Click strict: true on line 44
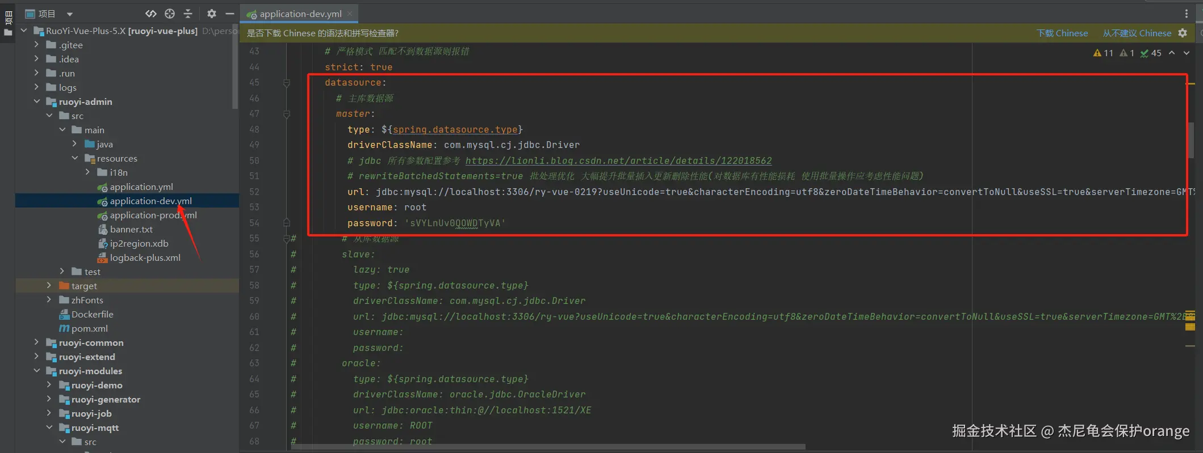Screen dimensions: 1203x453 coord(358,67)
